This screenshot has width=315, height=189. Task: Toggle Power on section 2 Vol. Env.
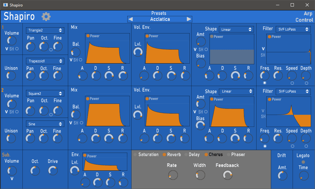pyautogui.click(x=147, y=99)
